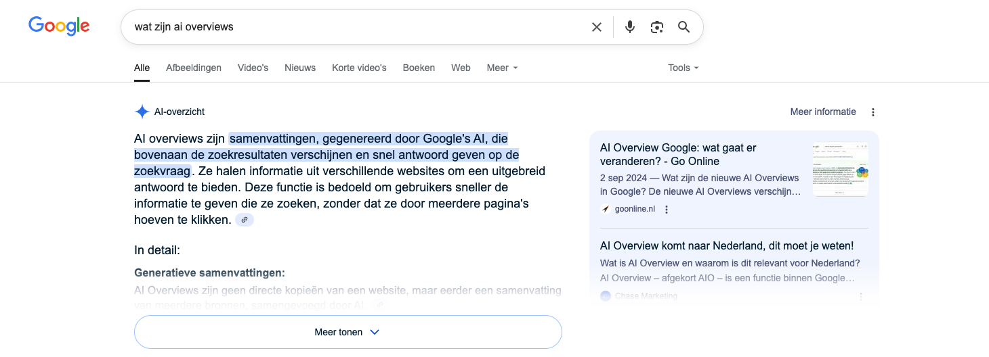Click the In detail: heading

click(x=157, y=250)
